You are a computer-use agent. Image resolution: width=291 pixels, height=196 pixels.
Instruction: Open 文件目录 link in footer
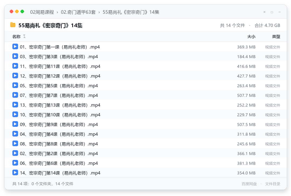(x=273, y=184)
